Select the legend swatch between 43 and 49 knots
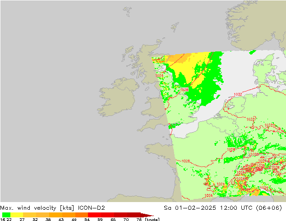The width and height of the screenshot is (286, 221). click(69, 215)
